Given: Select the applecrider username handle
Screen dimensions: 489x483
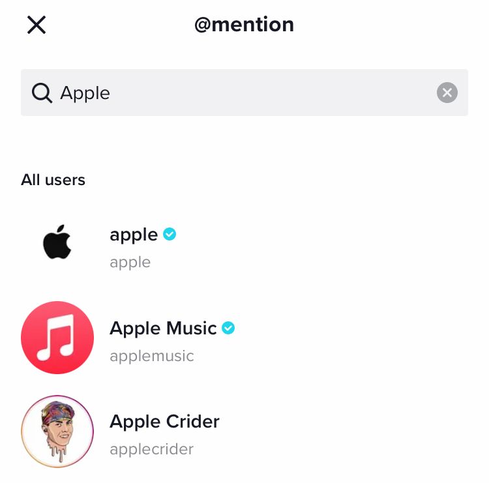Looking at the screenshot, I should (151, 450).
